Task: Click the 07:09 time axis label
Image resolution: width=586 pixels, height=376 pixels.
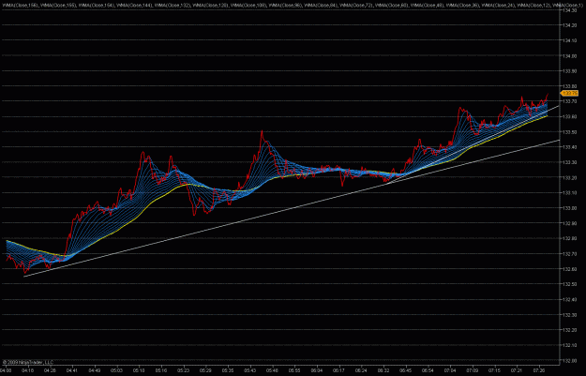Action: [x=473, y=370]
